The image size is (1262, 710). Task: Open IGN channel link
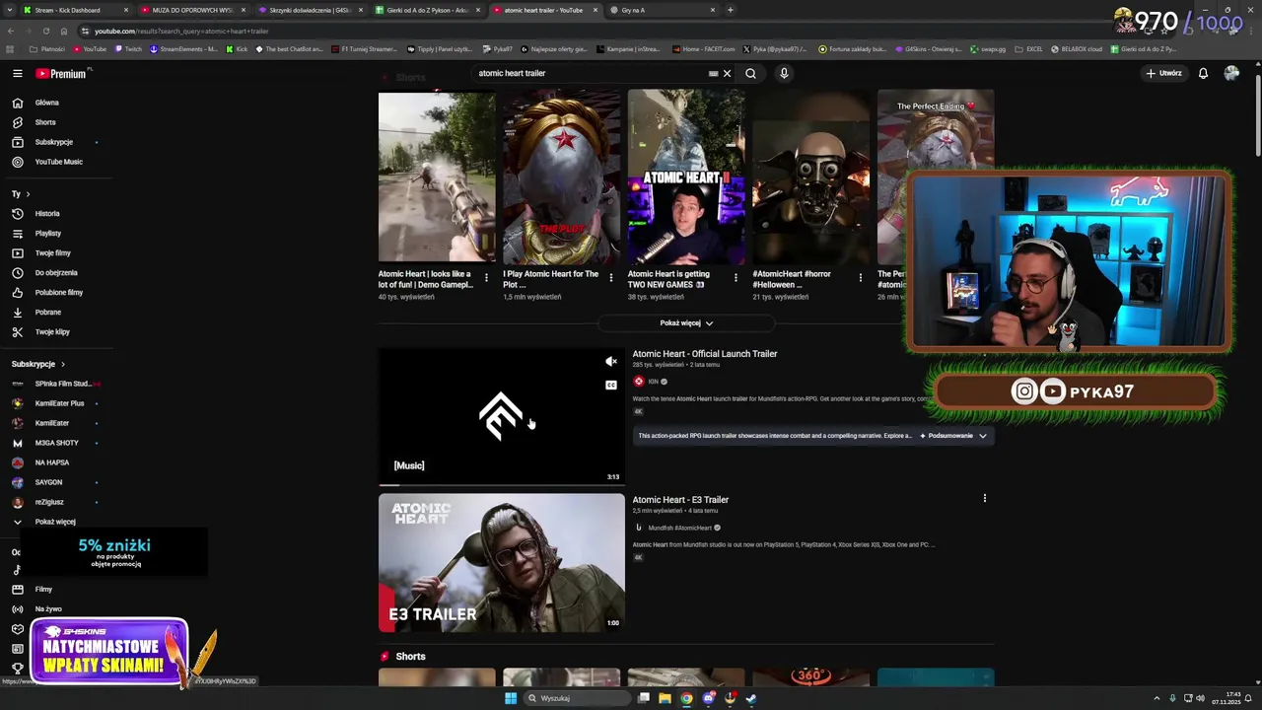point(653,382)
